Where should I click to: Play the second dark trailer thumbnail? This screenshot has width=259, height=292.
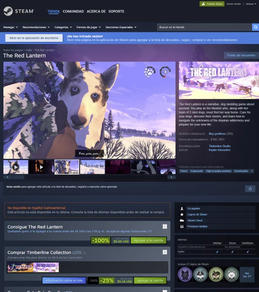tap(41, 167)
